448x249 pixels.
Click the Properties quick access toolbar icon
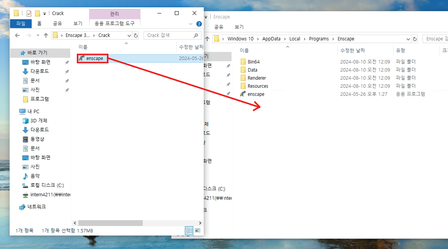(29, 13)
